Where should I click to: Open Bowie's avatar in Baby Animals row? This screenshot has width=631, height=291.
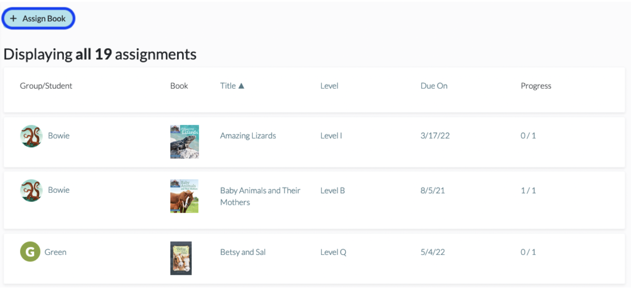pos(31,190)
